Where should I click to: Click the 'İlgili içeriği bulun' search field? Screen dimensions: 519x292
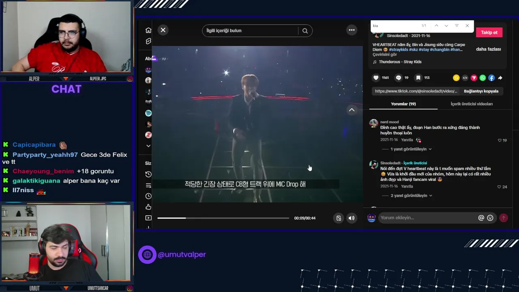251,31
